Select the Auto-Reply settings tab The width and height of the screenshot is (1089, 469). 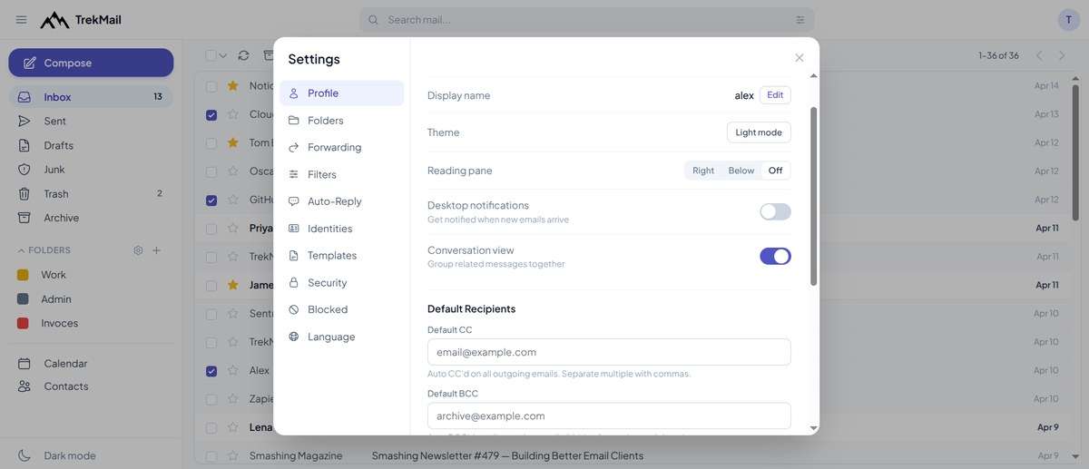tap(342, 201)
